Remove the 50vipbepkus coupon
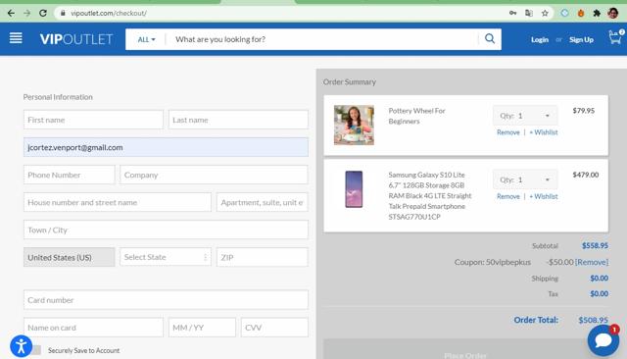Screen dimensions: 627x359 point(592,262)
